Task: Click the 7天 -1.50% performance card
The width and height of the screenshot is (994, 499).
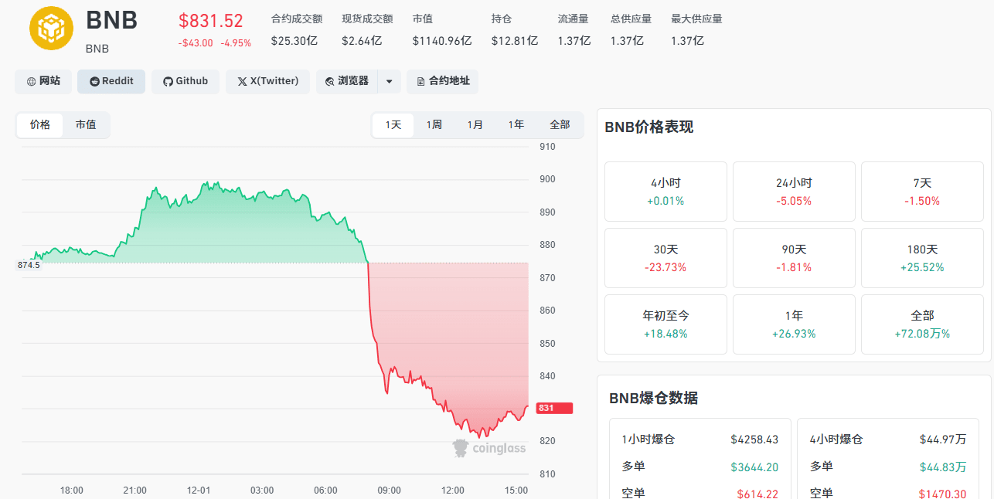Action: click(x=922, y=192)
